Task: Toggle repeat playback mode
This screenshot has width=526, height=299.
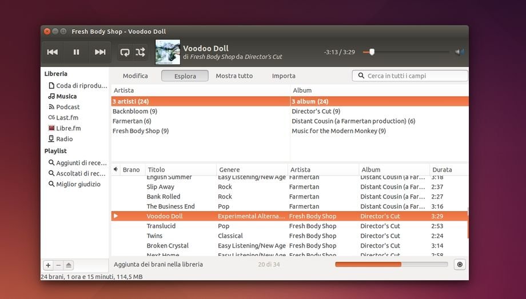Action: click(x=125, y=52)
